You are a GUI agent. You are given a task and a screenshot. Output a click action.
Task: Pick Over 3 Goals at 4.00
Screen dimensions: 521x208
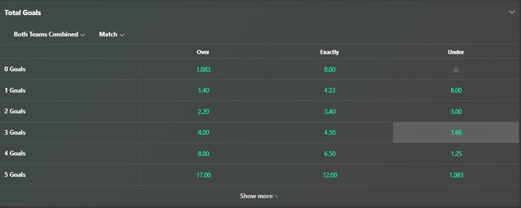pyautogui.click(x=203, y=132)
